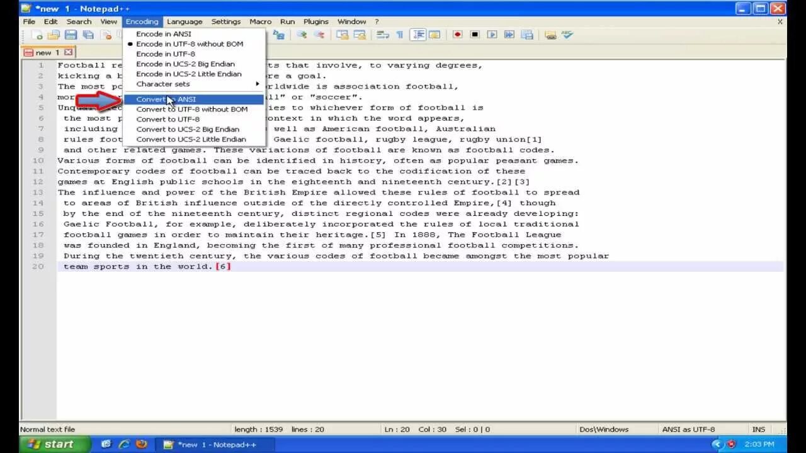Click the Stop Recording macro icon

pos(475,35)
